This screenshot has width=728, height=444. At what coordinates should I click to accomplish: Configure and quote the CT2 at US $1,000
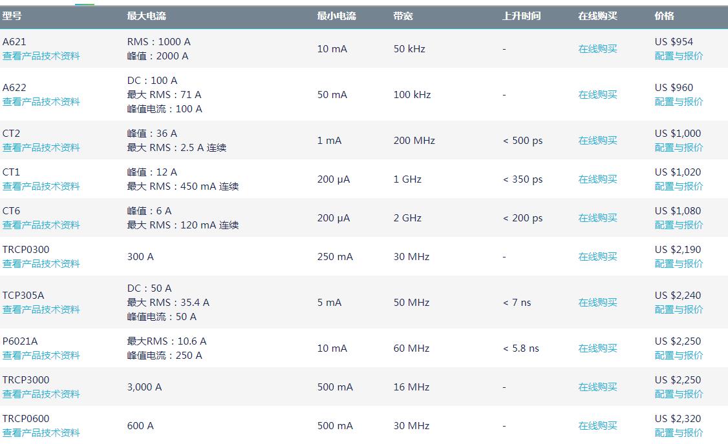click(x=679, y=148)
